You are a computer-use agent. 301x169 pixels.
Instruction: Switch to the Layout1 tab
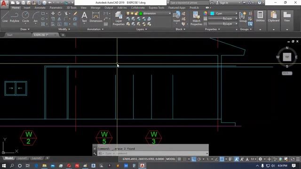click(22, 158)
